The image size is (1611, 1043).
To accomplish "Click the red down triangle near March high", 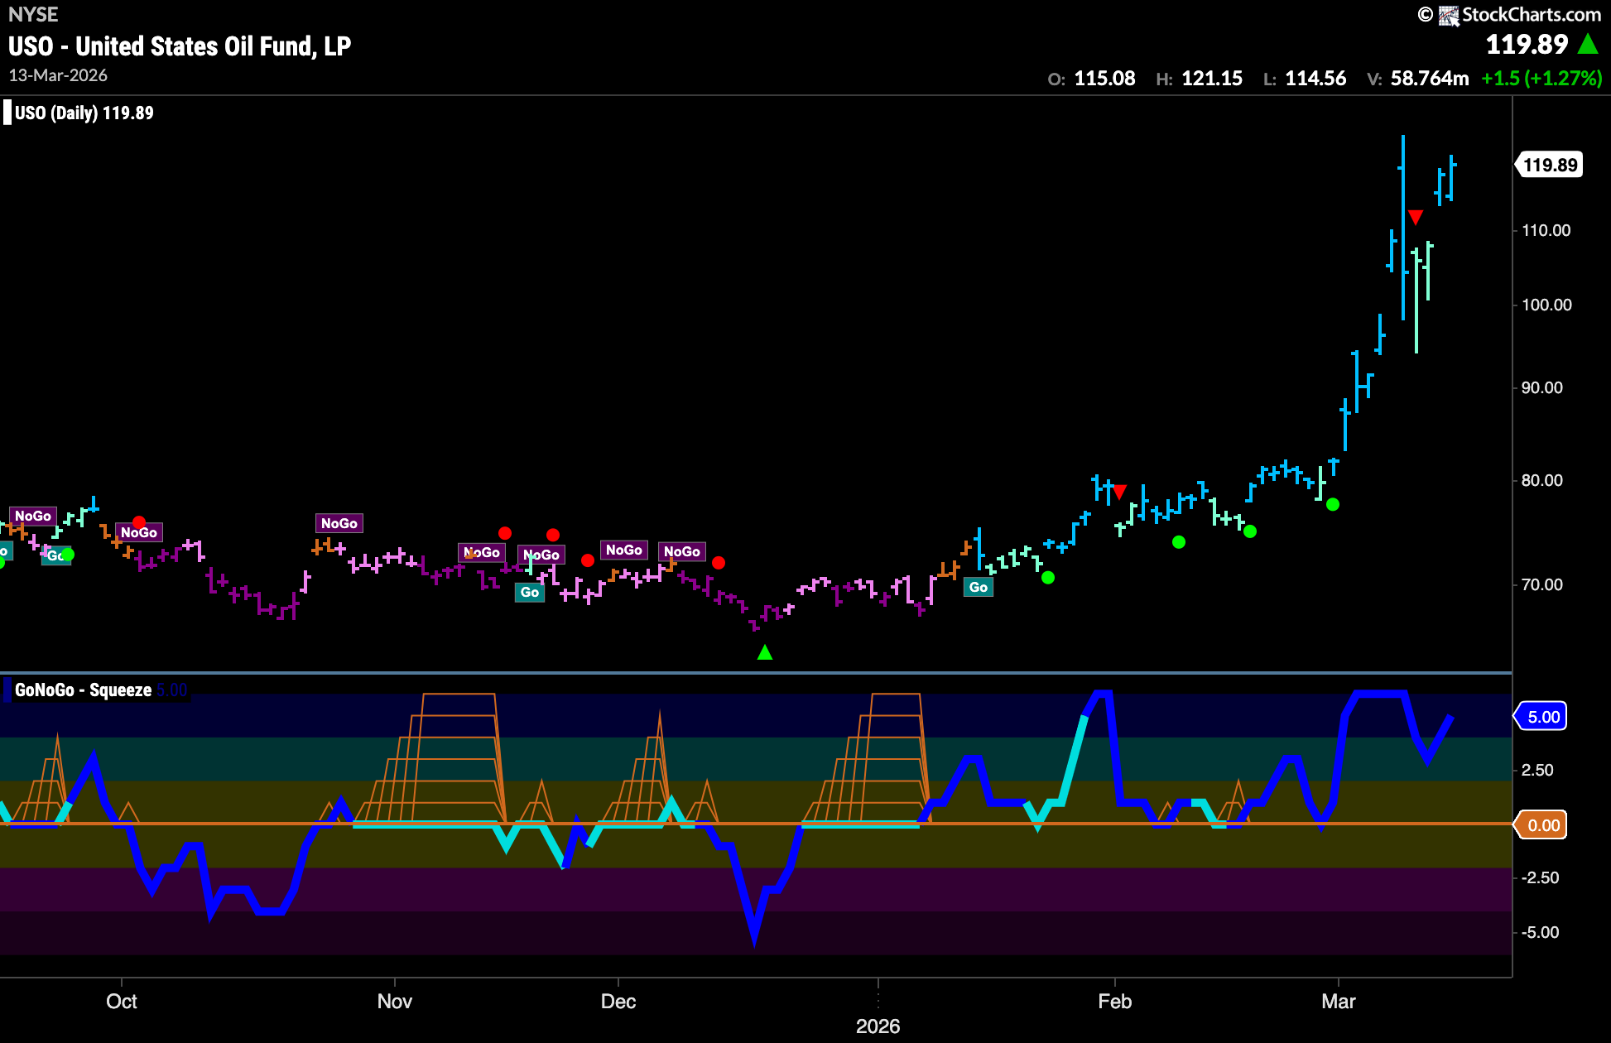I will [x=1416, y=218].
